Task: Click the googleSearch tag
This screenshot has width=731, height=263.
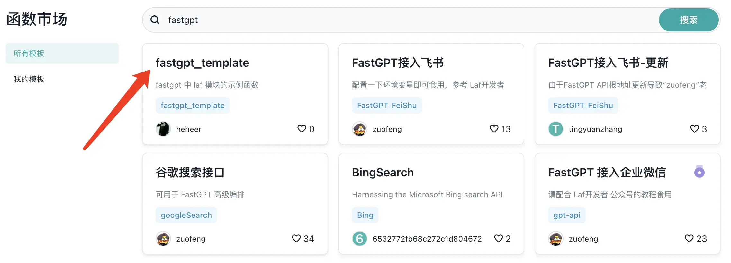Action: 186,215
